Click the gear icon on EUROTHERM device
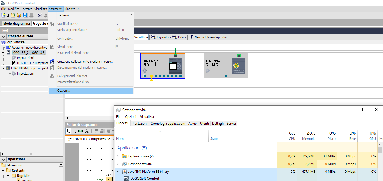This screenshot has width=383, height=181. tap(208, 71)
